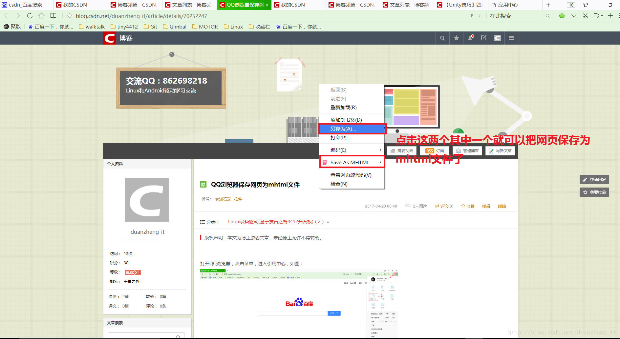
Task: Click 编辑 article link
Action: pyautogui.click(x=486, y=206)
